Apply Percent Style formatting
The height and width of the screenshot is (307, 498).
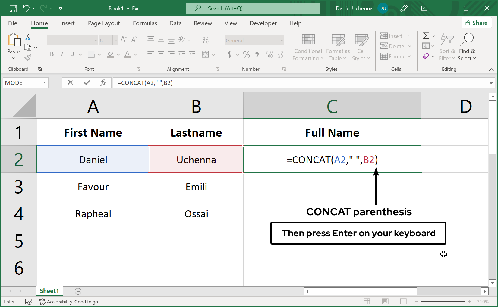coord(246,54)
